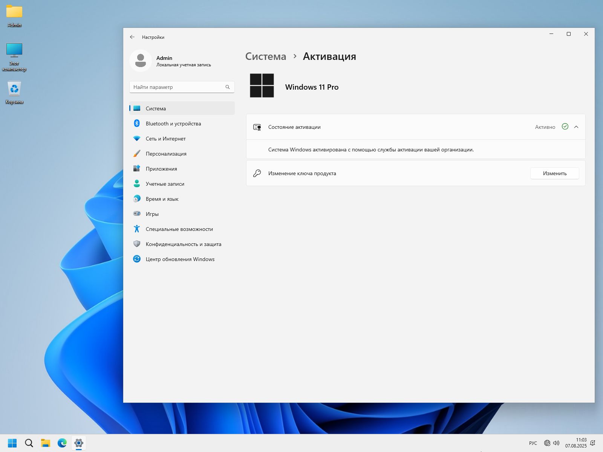Click the Найти параметр search field
The height and width of the screenshot is (452, 603).
(182, 87)
